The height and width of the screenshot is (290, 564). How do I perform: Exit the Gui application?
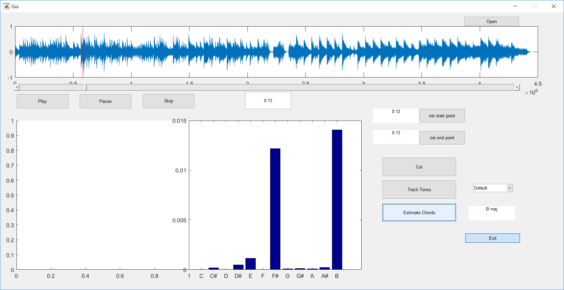click(x=493, y=238)
